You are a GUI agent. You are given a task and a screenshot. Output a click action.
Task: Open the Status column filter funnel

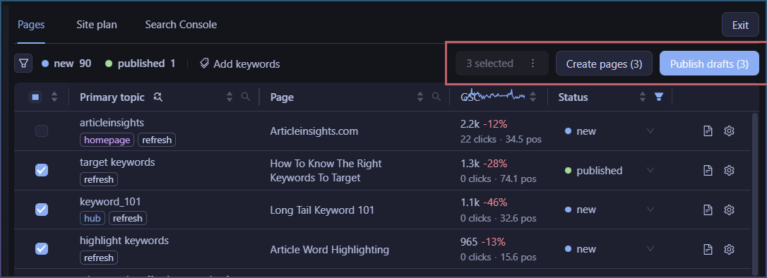659,97
